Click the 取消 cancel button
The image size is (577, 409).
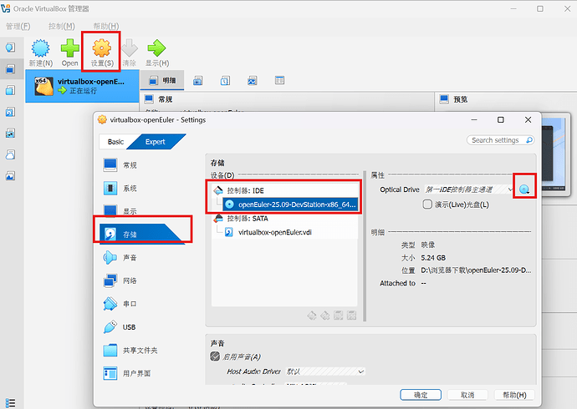click(x=467, y=395)
